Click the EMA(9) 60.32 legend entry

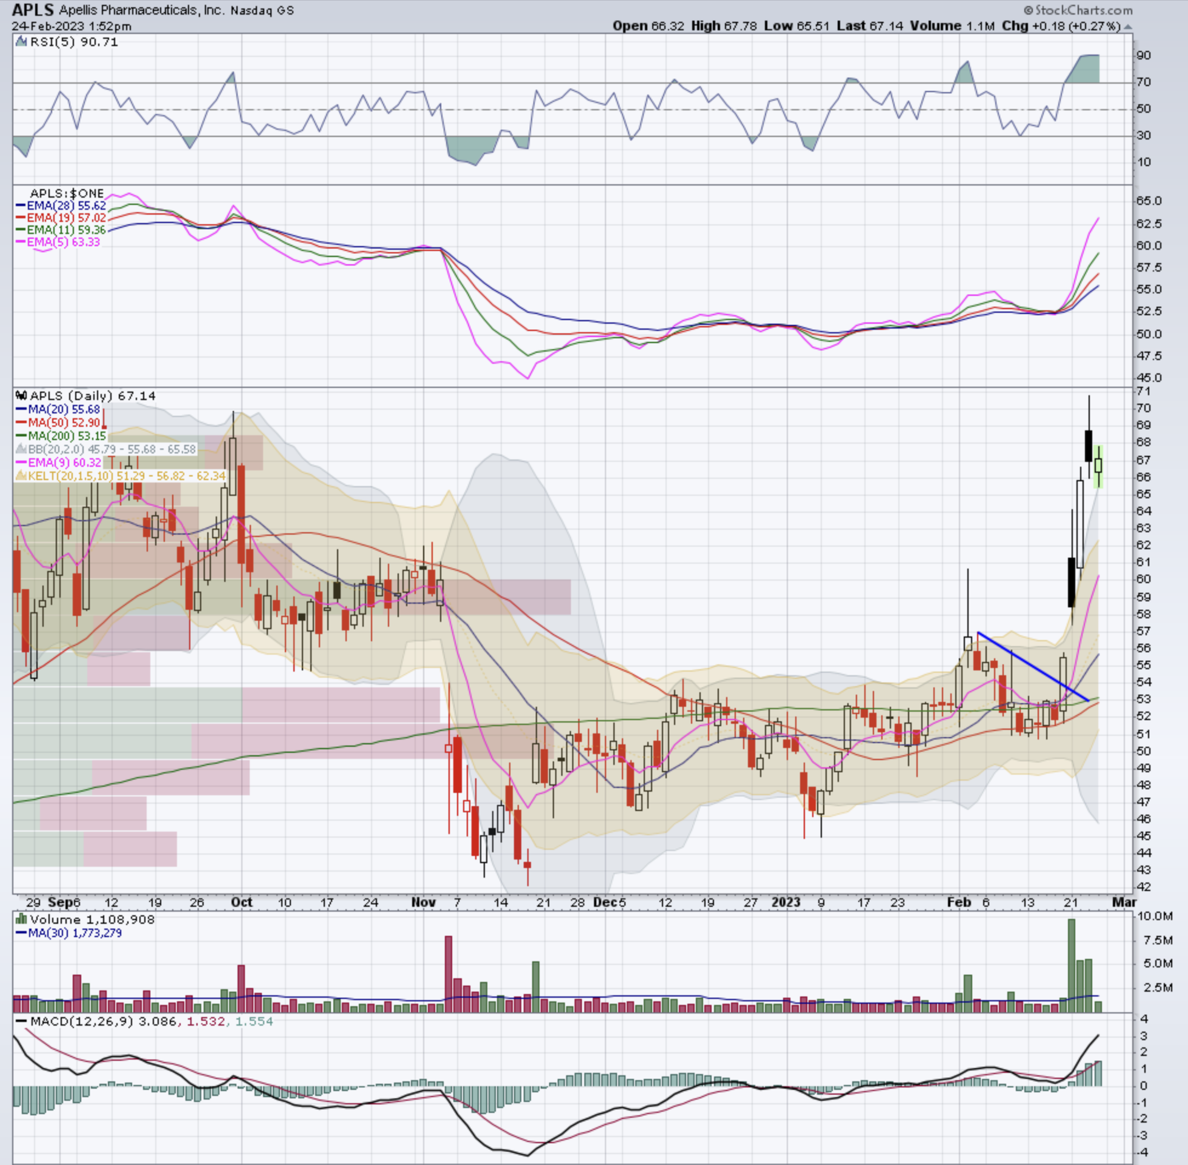65,462
